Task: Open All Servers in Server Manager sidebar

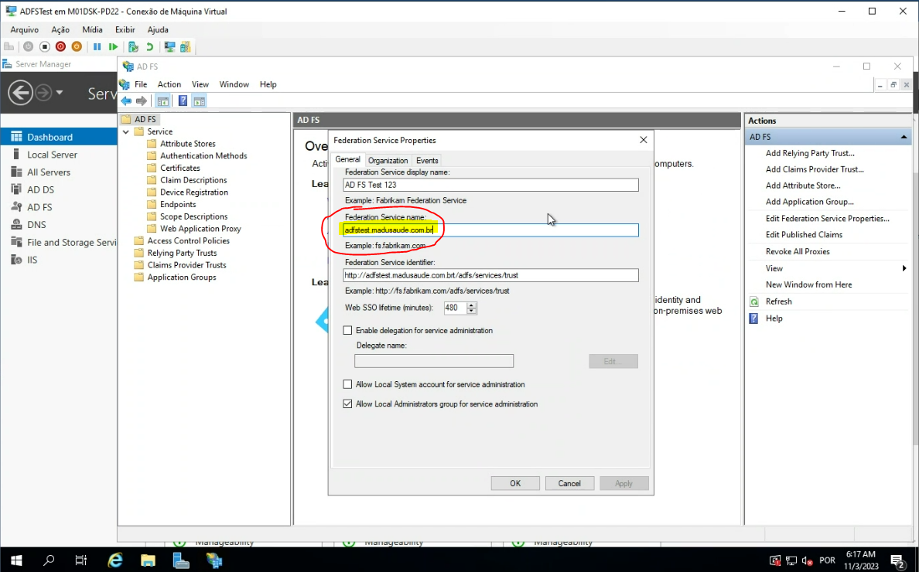Action: coord(59,172)
